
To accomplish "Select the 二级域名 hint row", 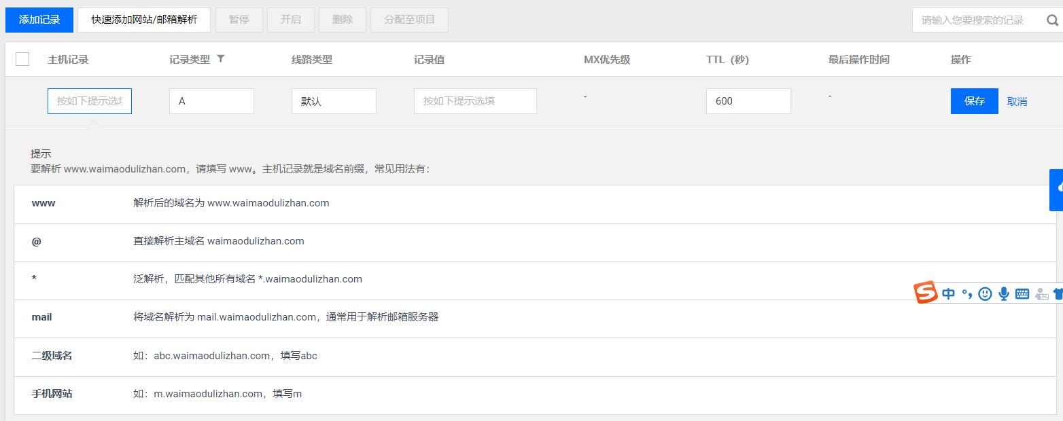I will (x=535, y=356).
